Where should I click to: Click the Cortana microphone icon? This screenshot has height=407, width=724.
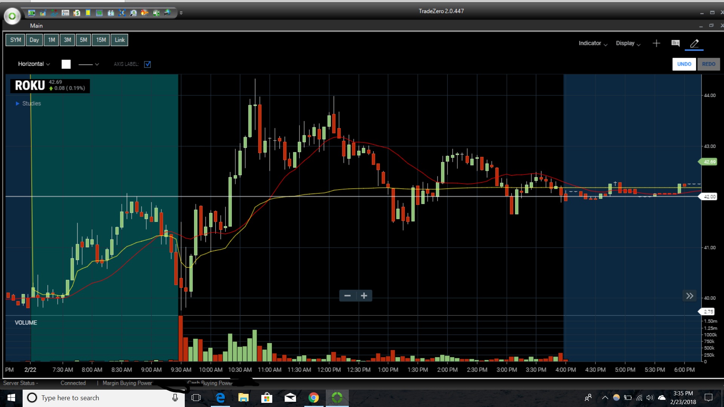click(175, 398)
